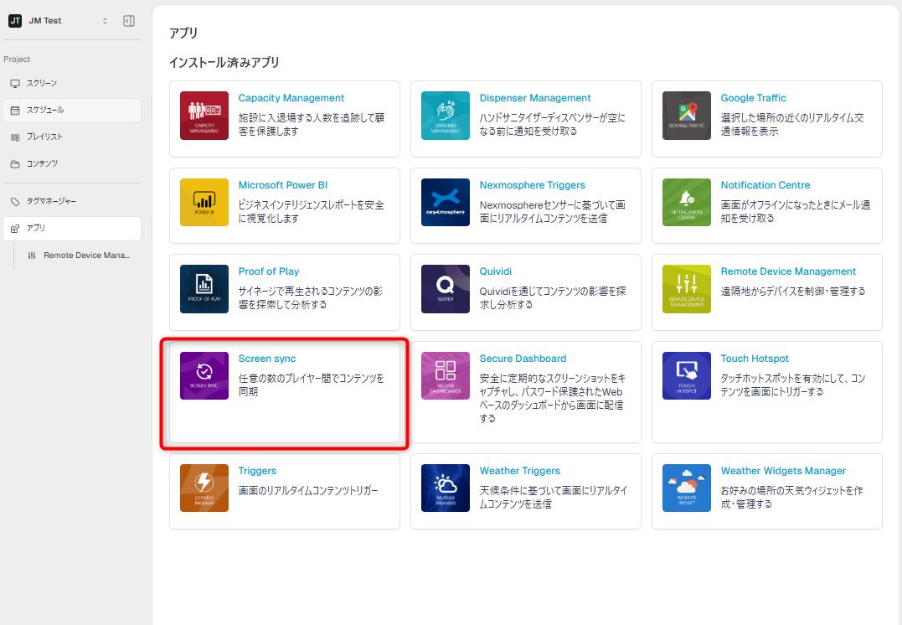Collapse the sidebar panel icon
This screenshot has width=902, height=625.
tap(129, 21)
